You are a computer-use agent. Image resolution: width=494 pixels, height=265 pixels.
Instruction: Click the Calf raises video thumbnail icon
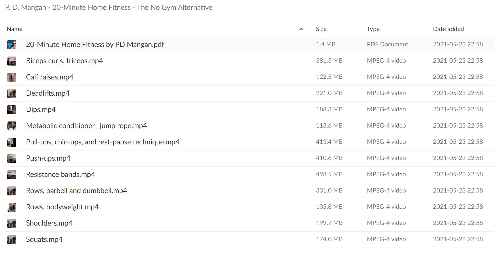[12, 77]
